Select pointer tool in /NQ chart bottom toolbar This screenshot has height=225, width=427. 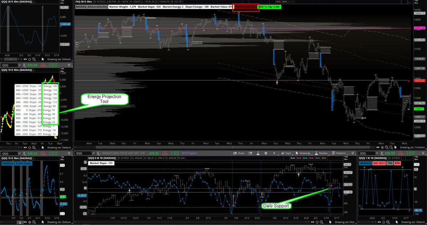point(395,147)
